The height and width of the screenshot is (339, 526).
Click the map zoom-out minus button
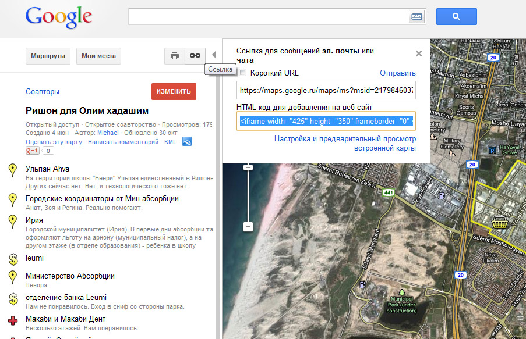tap(248, 227)
